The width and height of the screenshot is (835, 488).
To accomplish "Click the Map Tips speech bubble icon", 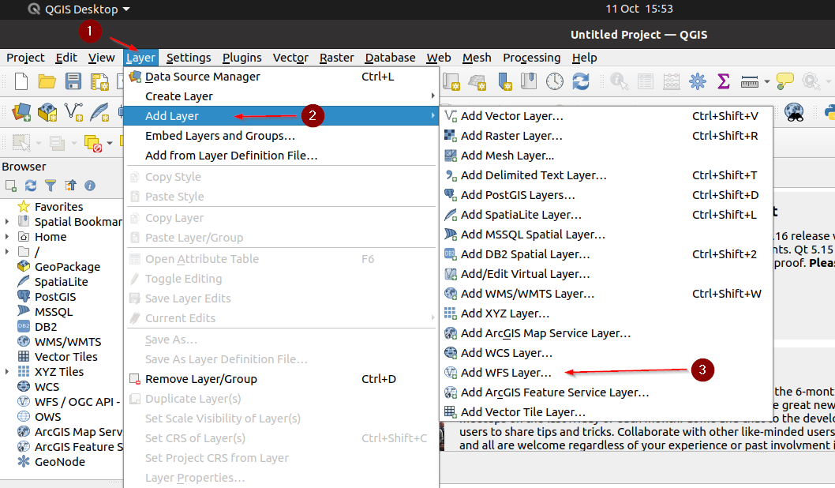I will (785, 81).
